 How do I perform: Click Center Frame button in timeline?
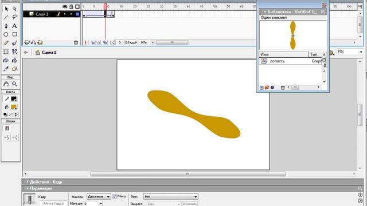coord(85,42)
